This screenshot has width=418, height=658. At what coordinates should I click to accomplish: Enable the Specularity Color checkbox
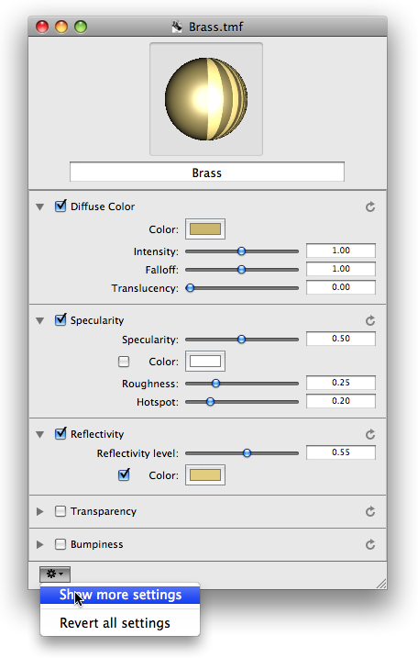[x=124, y=362]
